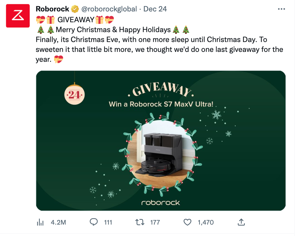Click the roborock logo in image

(161, 203)
